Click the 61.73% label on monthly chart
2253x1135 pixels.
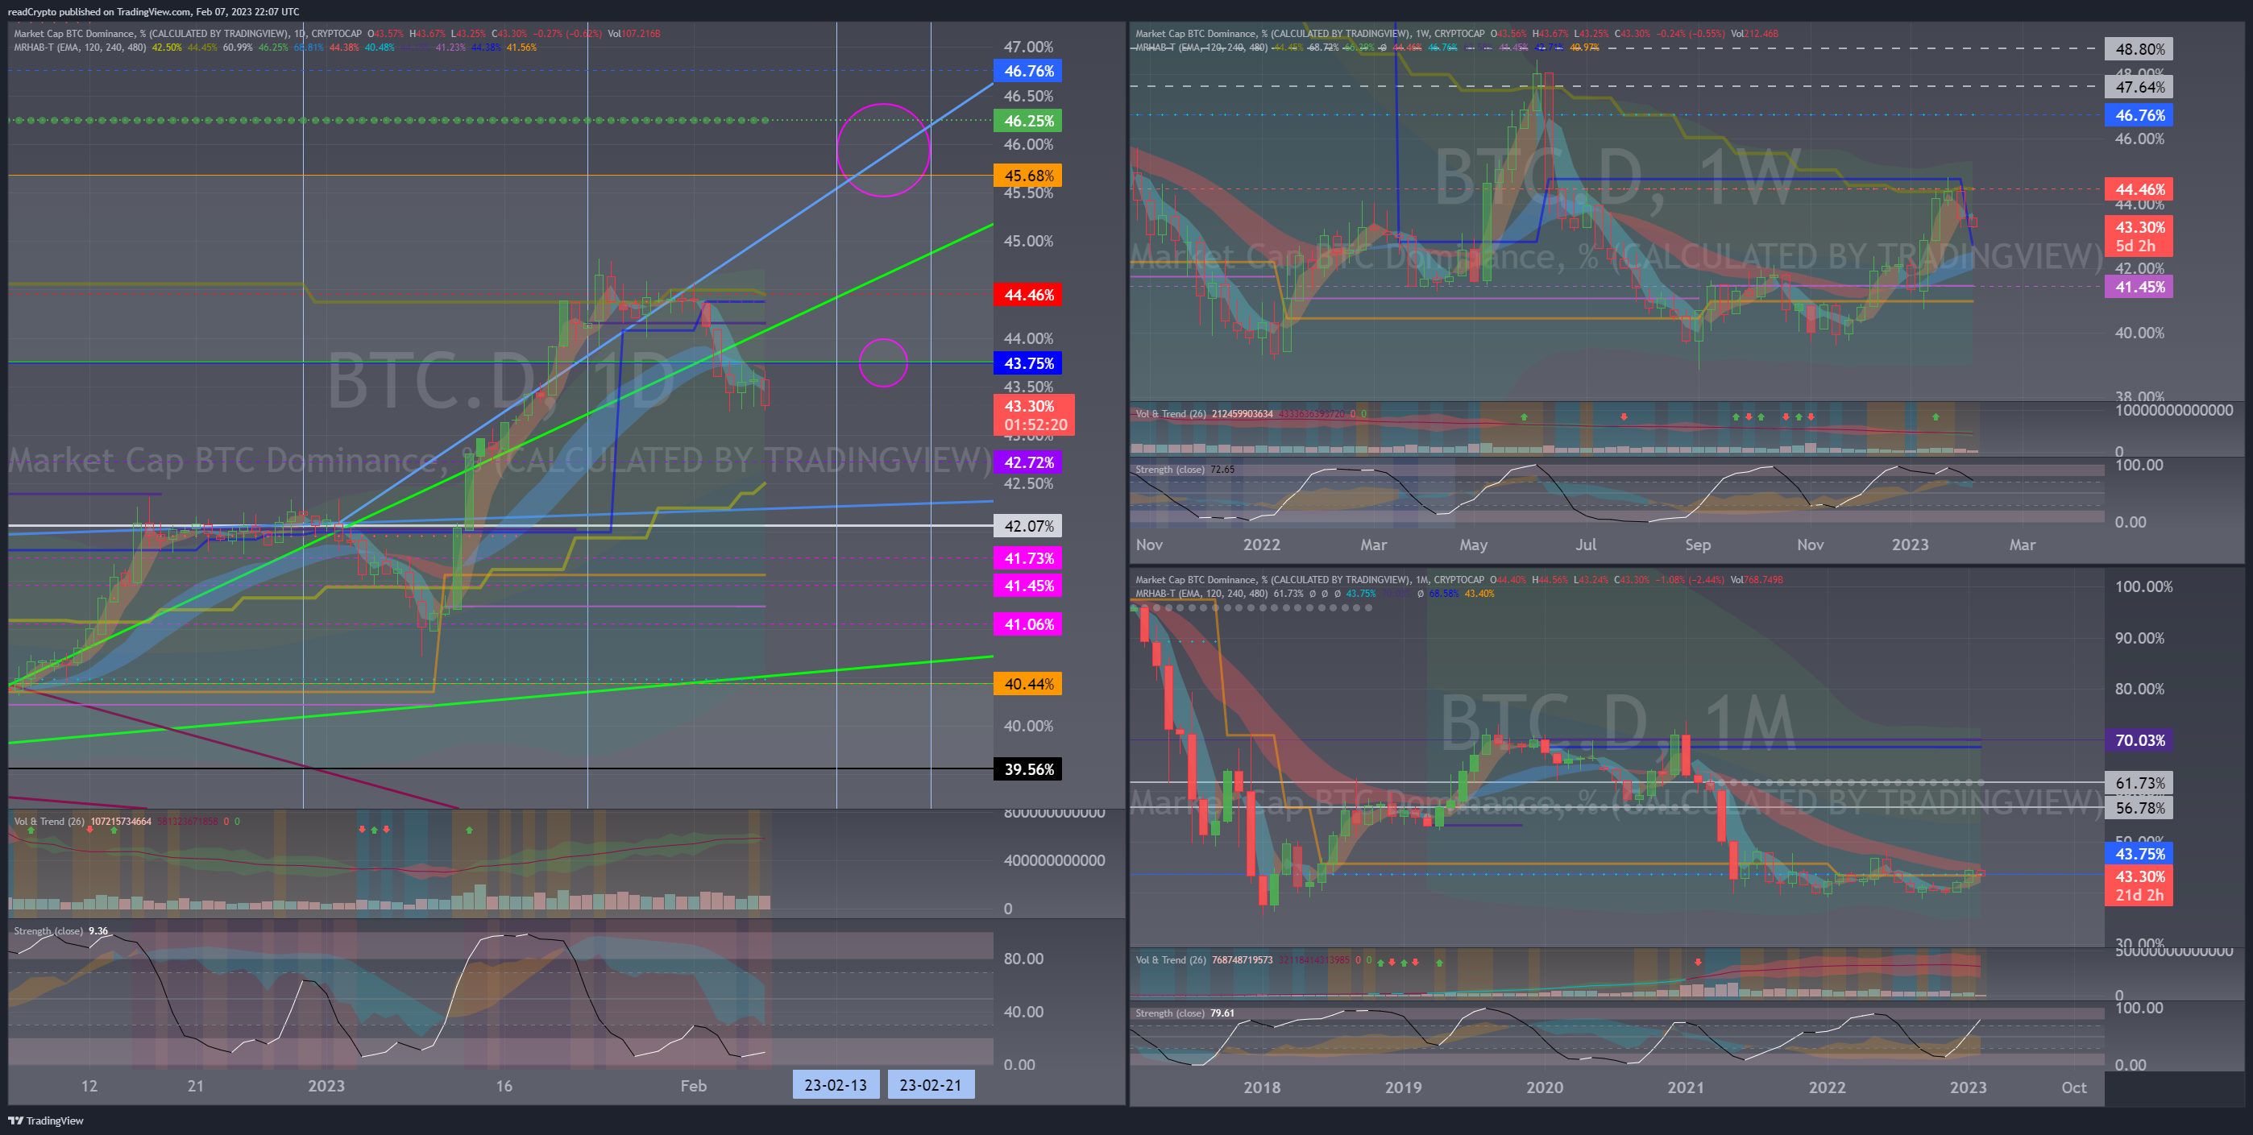coord(2139,784)
